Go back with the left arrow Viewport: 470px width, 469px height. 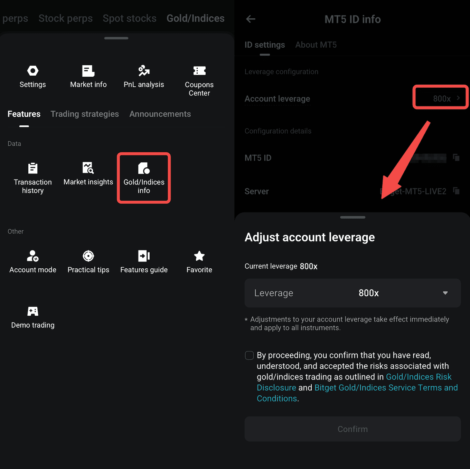(x=251, y=19)
